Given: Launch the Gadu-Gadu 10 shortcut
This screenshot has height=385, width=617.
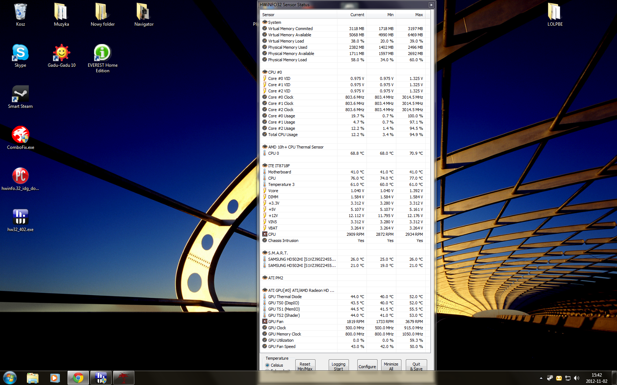Looking at the screenshot, I should coord(61,56).
